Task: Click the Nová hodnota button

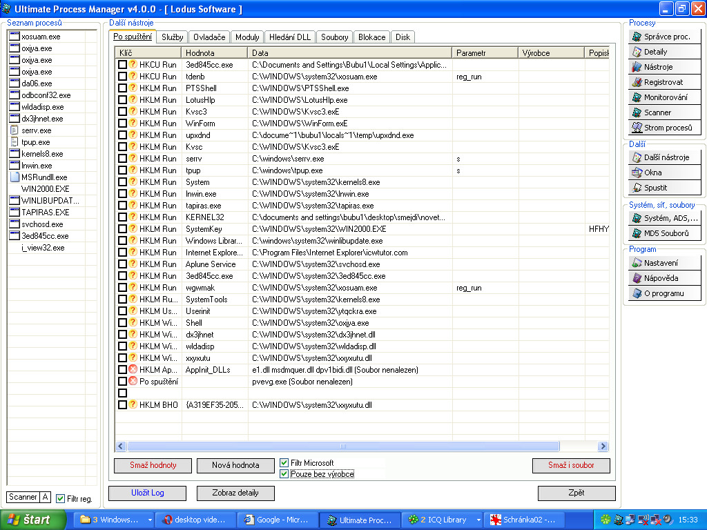Action: point(235,465)
